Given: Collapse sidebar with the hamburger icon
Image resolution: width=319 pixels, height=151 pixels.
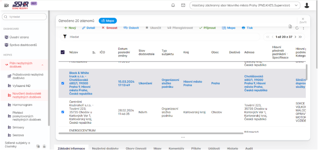Looking at the screenshot, I should [x=6, y=5].
